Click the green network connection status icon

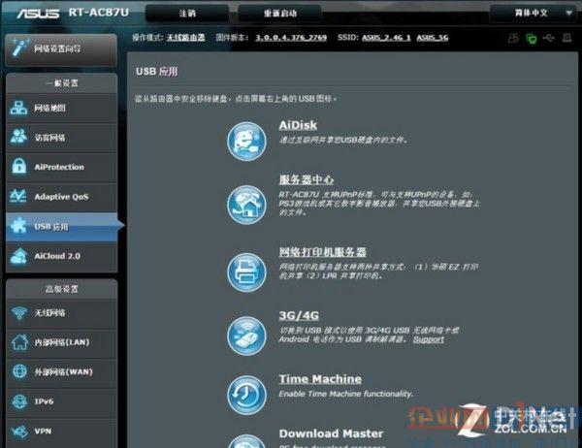532,38
